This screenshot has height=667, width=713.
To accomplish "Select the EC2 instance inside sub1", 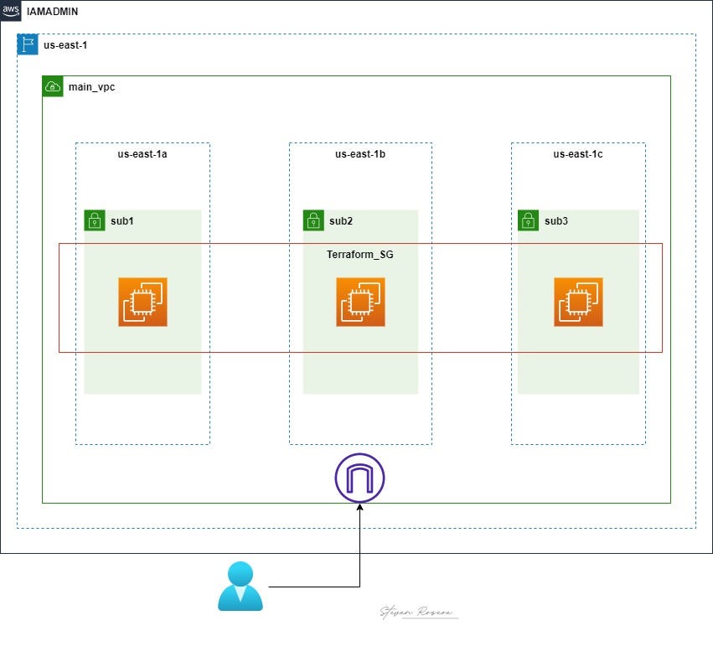I will coord(142,302).
